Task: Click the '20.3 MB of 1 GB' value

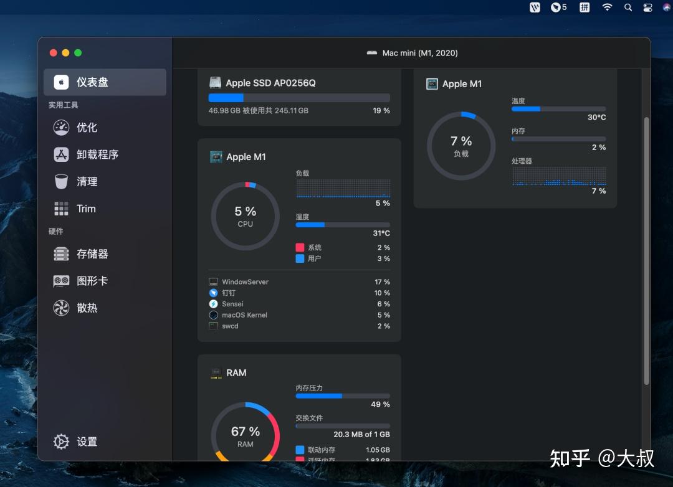Action: 361,434
